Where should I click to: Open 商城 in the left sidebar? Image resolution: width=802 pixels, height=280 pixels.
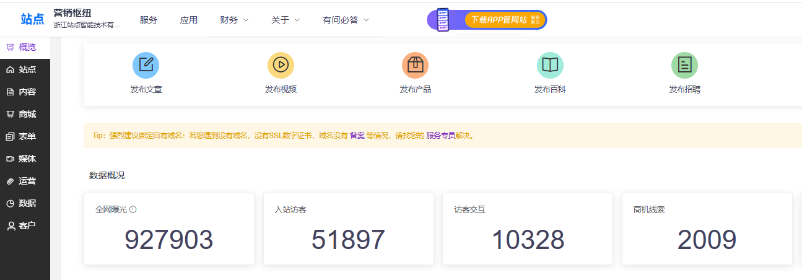coord(25,115)
